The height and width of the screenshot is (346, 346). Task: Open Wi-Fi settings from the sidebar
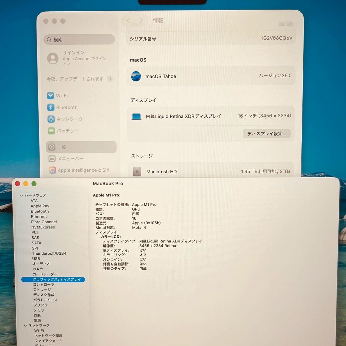(51, 96)
